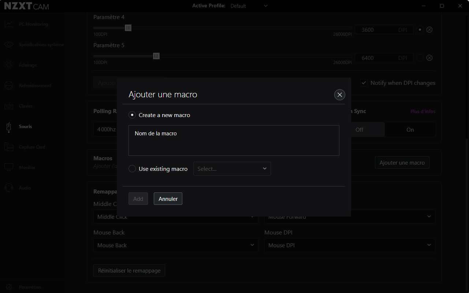Open the Refroidissement cooling section
Viewport: 469px width, 293px height.
(9, 85)
